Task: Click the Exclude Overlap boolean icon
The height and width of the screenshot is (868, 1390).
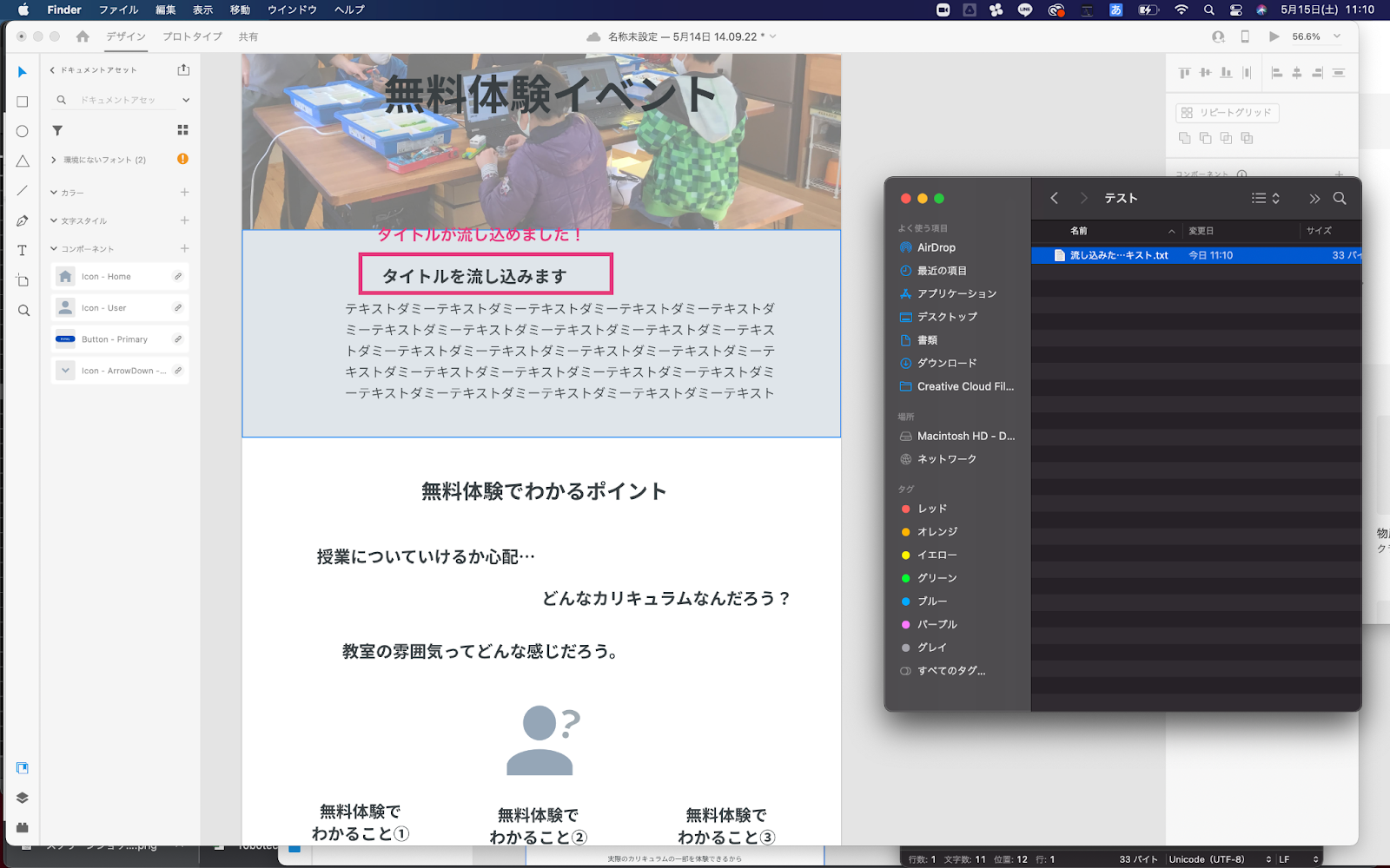Action: point(1247,138)
